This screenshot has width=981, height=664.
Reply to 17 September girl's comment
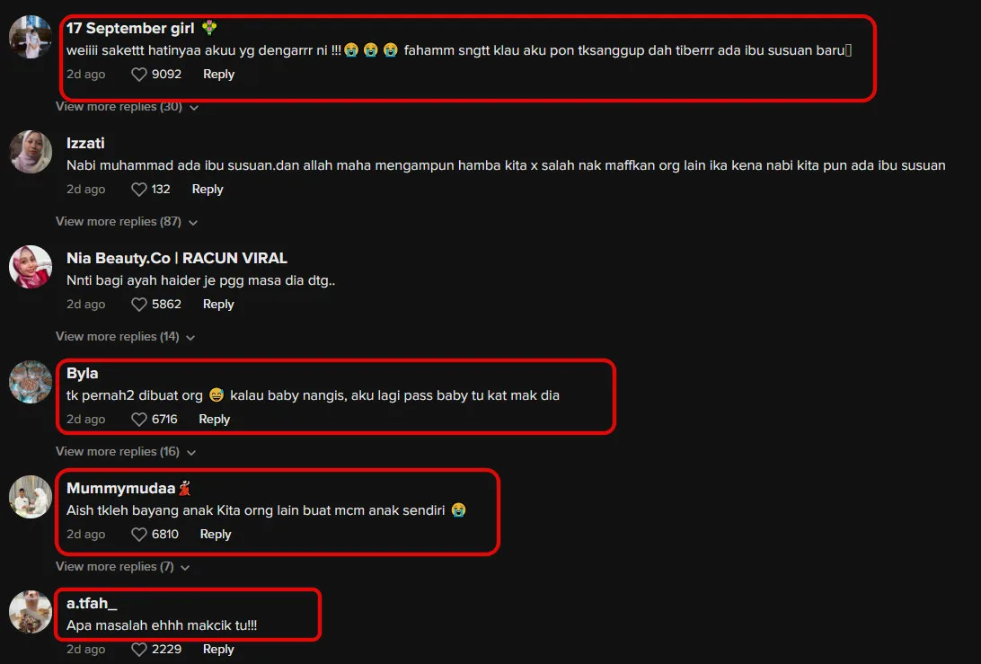[x=218, y=75]
